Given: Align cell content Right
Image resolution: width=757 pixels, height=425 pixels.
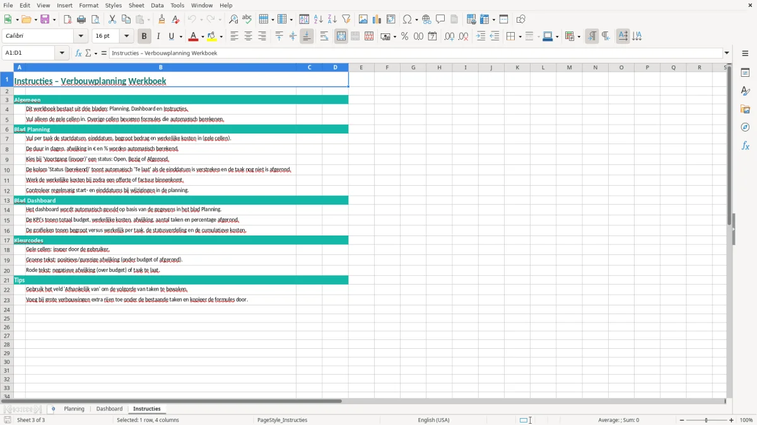Looking at the screenshot, I should pos(262,37).
